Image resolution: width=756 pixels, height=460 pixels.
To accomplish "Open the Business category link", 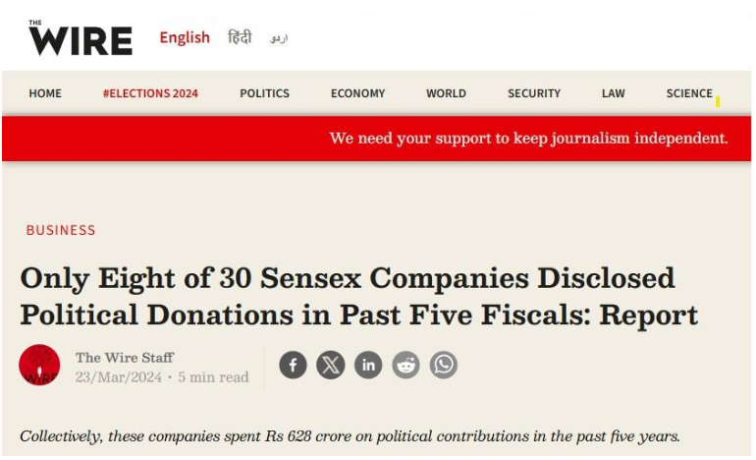I will [x=61, y=230].
